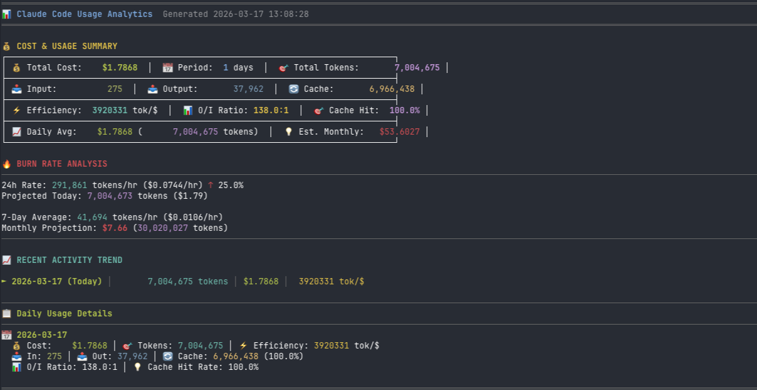
Task: Click the Cache Hit Rate: 100.0% text
Action: click(203, 367)
